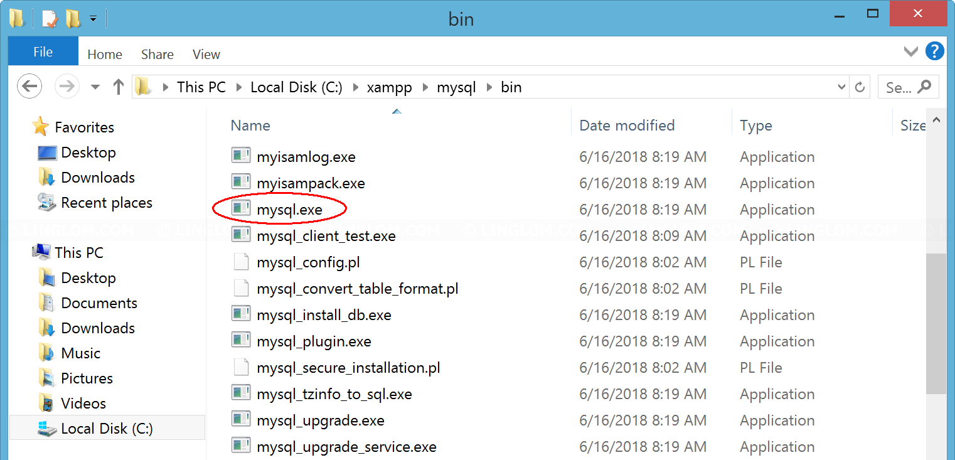Click the mysql_upgrade.exe file icon
This screenshot has width=955, height=460.
[241, 419]
